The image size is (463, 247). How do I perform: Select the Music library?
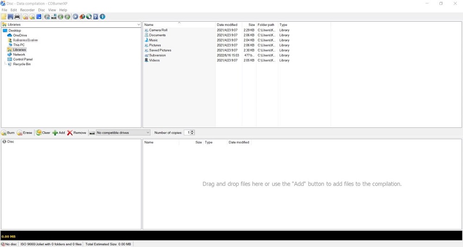[151, 40]
